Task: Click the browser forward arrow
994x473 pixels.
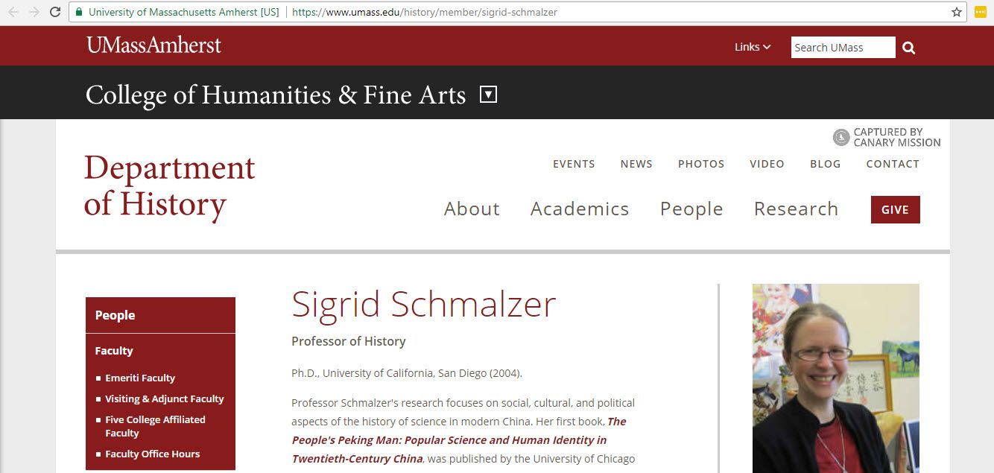Action: (34, 12)
